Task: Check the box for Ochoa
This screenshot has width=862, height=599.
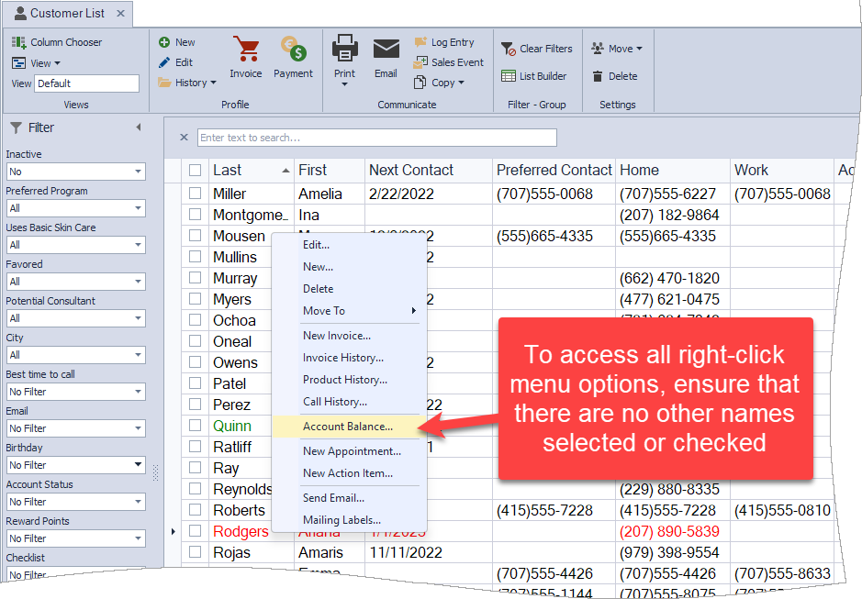Action: [x=196, y=320]
